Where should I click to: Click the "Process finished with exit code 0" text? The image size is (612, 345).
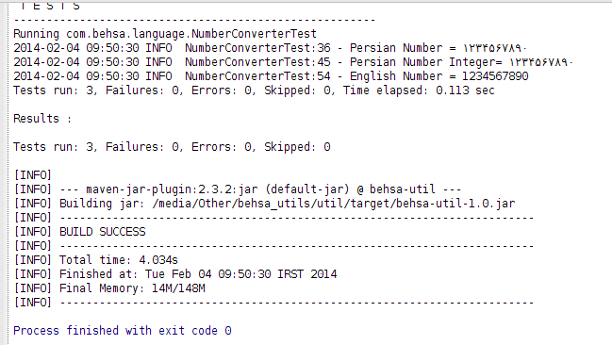(123, 331)
